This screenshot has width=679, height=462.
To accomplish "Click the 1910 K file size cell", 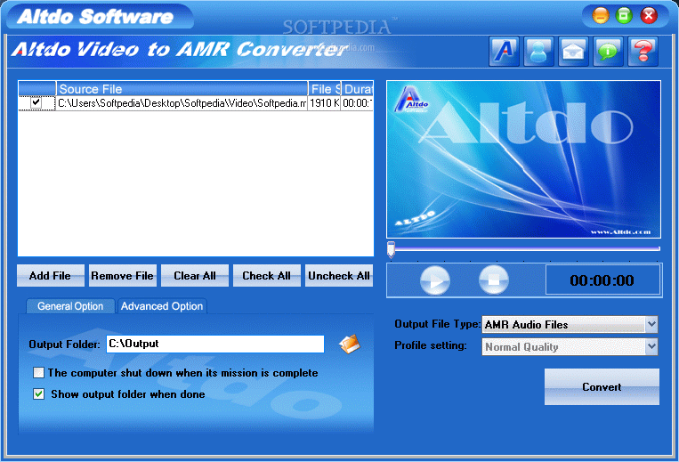I will [324, 103].
